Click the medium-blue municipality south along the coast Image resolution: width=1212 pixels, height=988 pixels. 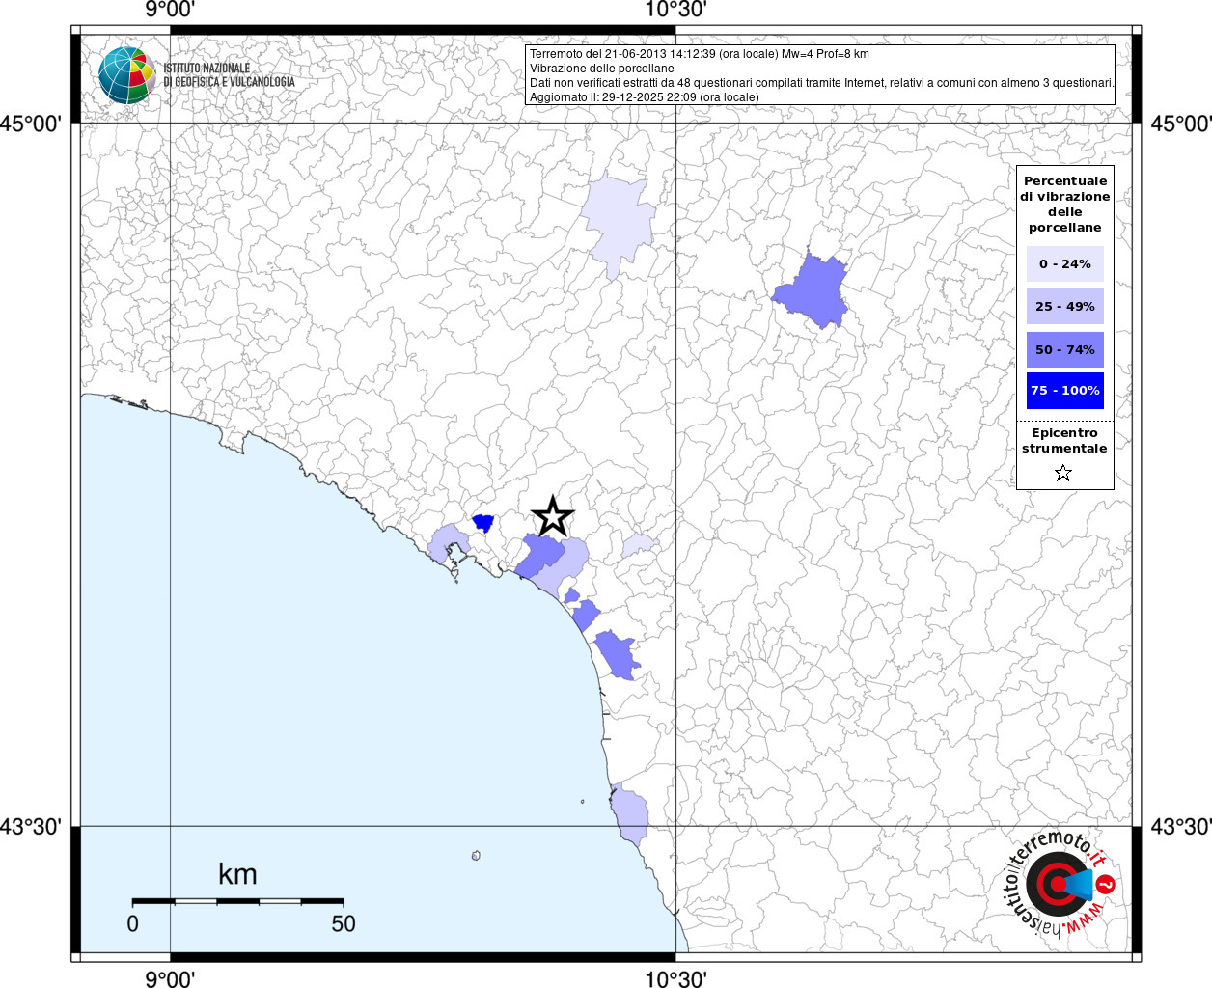(x=617, y=655)
